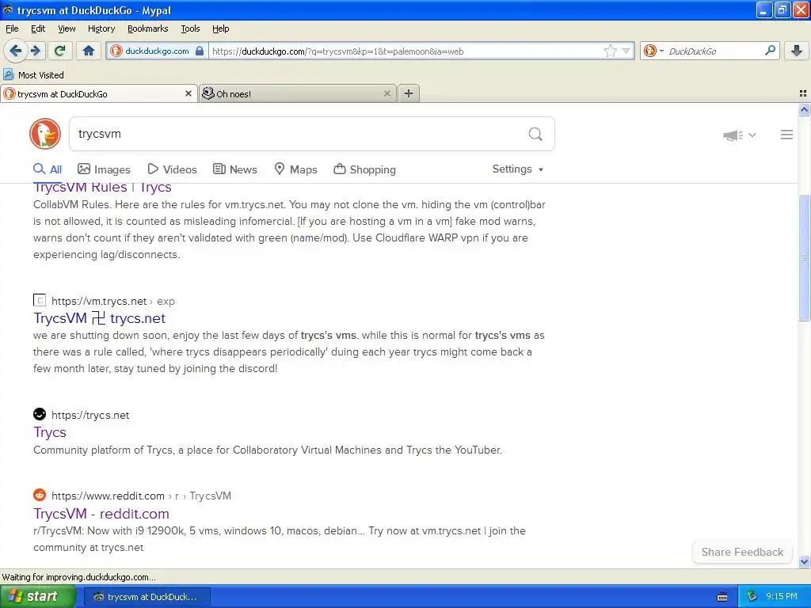Select the All results filter
Screen dimensions: 811x608
pyautogui.click(x=48, y=169)
